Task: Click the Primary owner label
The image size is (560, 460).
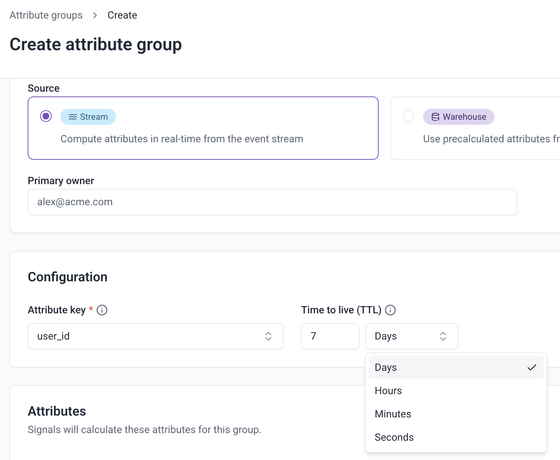Action: click(61, 181)
